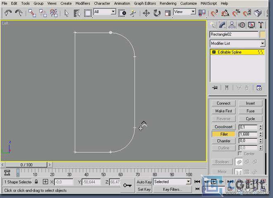Select the Select and Link tool
This screenshot has height=198, width=273.
32,13
